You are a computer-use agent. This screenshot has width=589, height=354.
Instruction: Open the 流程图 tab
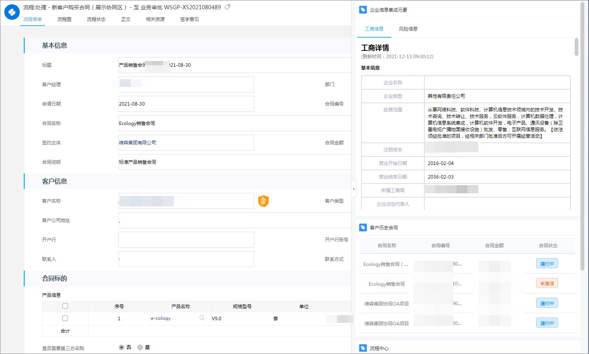[64, 19]
